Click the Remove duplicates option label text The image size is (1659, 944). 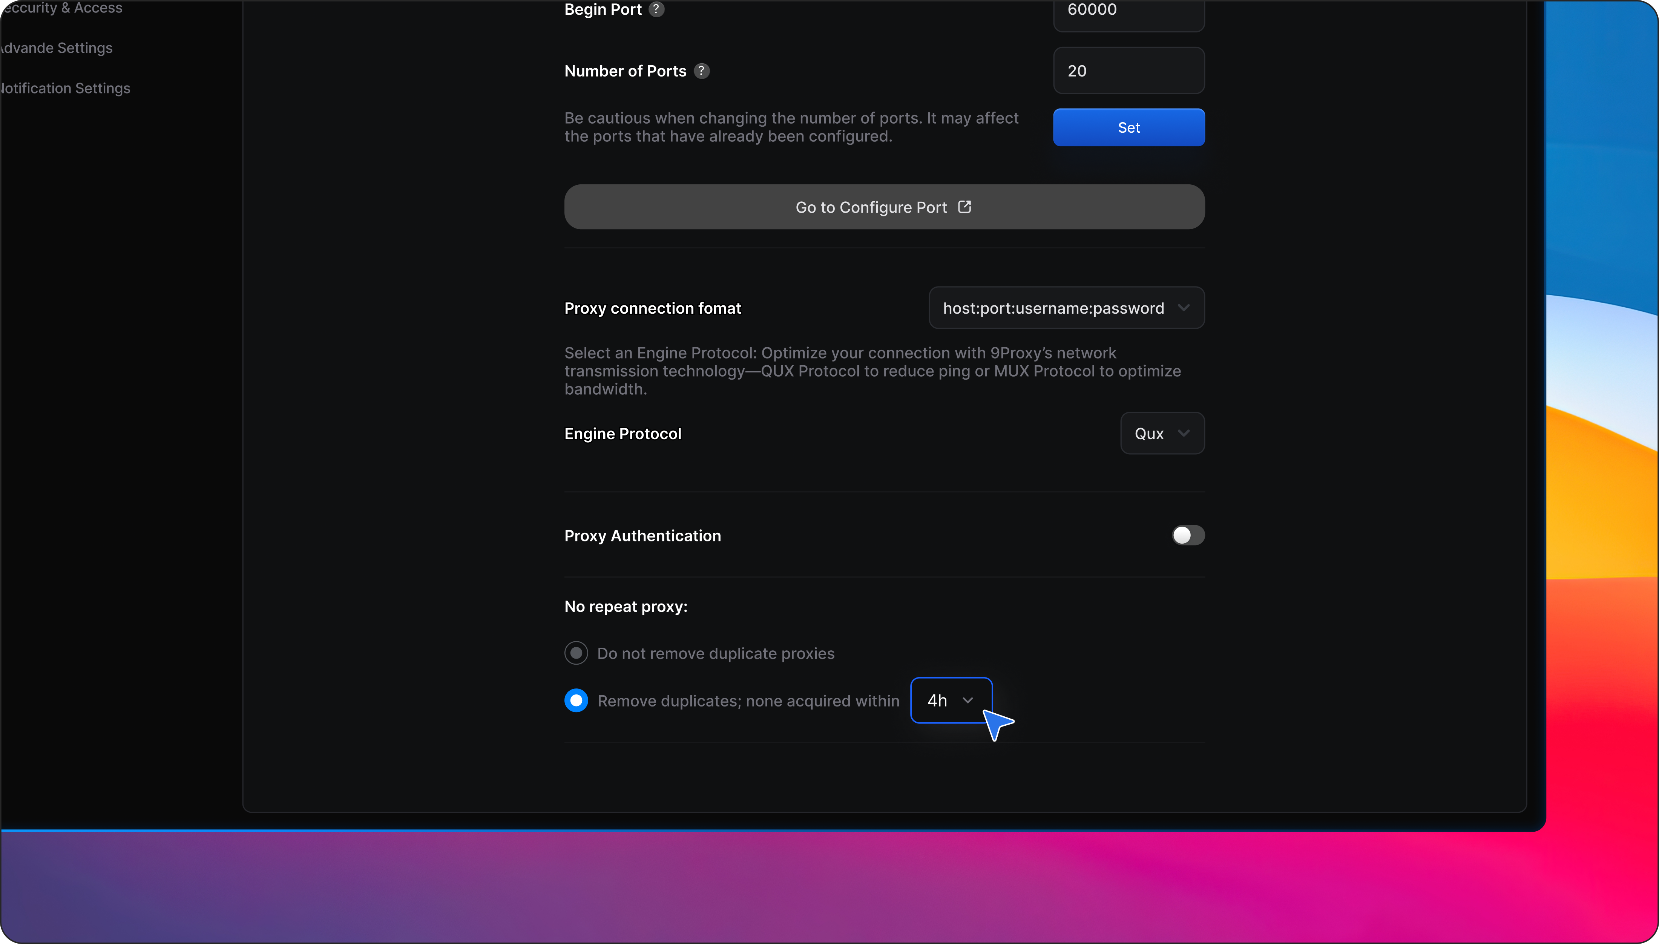click(x=748, y=701)
